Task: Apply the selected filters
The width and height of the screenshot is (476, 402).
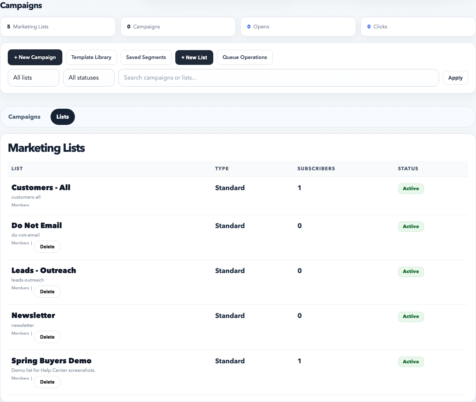Action: point(455,78)
